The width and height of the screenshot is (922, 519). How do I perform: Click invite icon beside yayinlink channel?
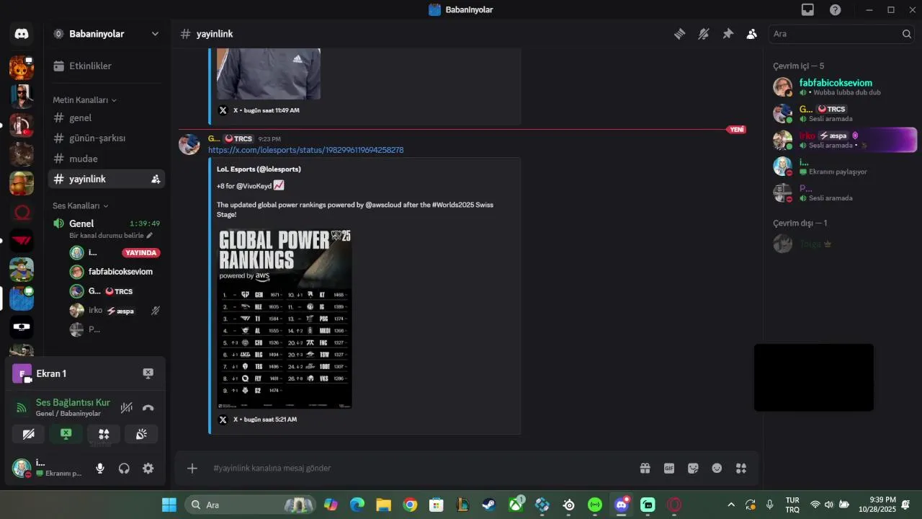(x=156, y=179)
